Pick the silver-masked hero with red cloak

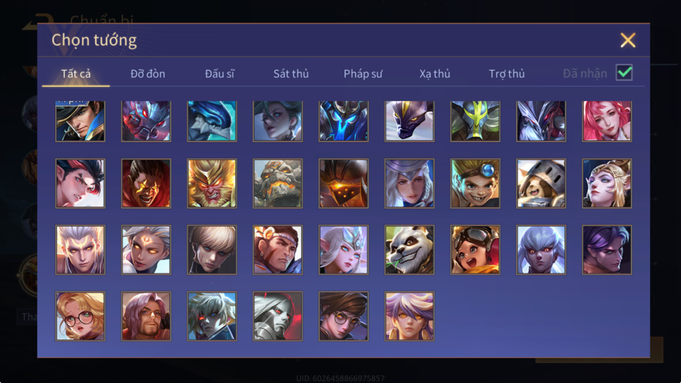(278, 317)
